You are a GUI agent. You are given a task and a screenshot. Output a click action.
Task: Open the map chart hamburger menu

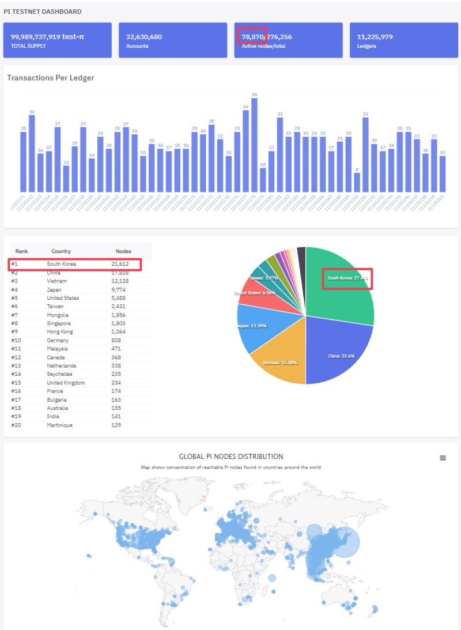click(x=443, y=458)
